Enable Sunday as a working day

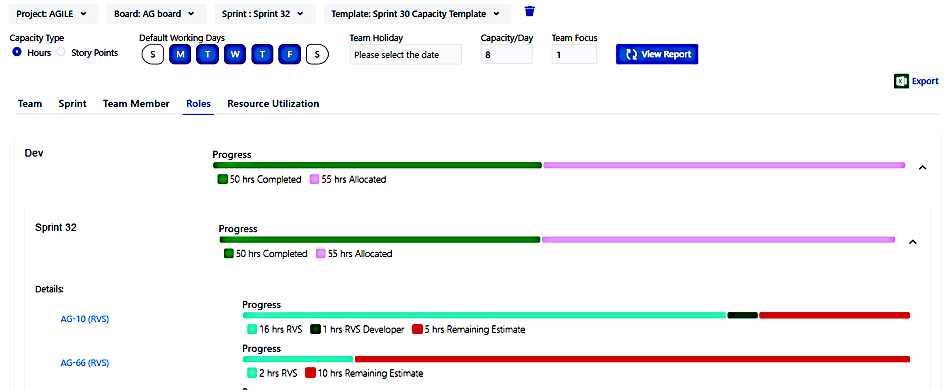tap(153, 54)
